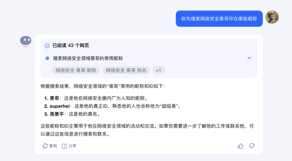
Task: Collapse the search step using the chevron
Action: tap(249, 58)
